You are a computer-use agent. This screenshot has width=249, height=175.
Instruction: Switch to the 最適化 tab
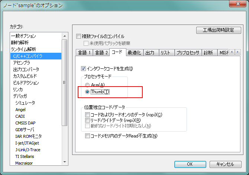pyautogui.click(x=134, y=53)
